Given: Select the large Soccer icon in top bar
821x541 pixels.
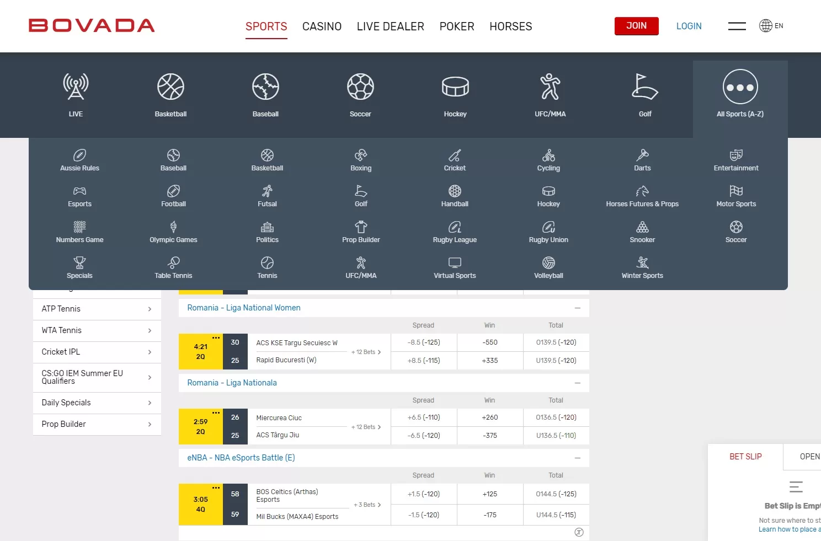Looking at the screenshot, I should [360, 87].
